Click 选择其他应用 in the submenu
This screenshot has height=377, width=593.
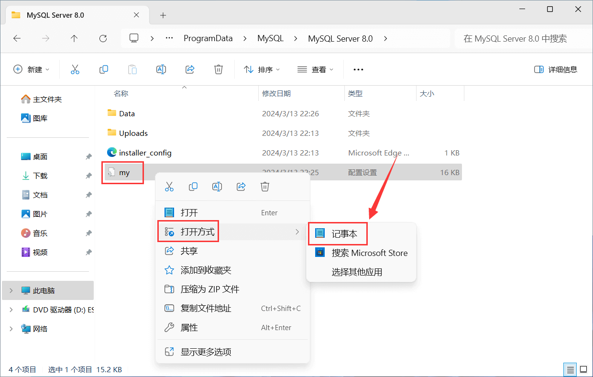click(357, 272)
